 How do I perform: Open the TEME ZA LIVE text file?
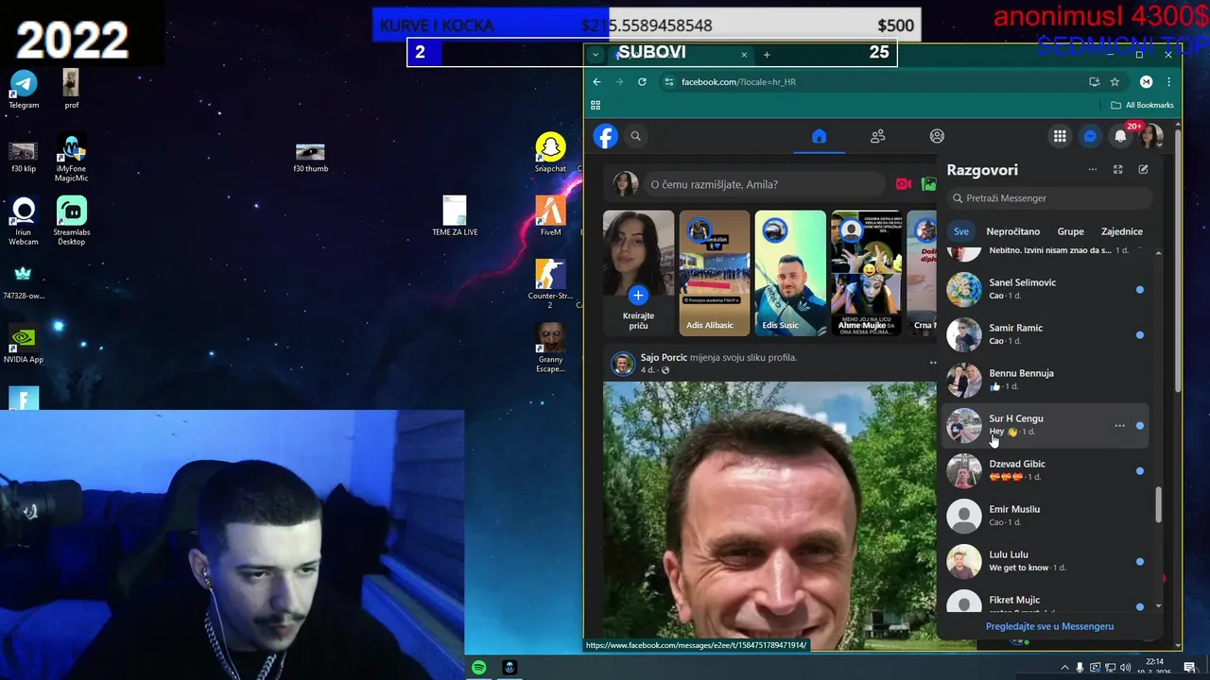[455, 216]
